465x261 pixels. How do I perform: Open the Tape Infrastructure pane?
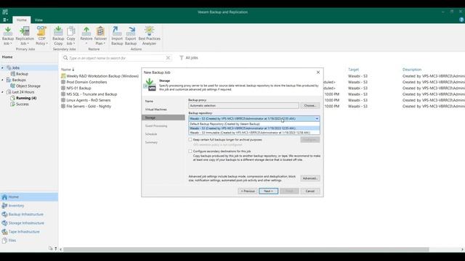pos(29,232)
